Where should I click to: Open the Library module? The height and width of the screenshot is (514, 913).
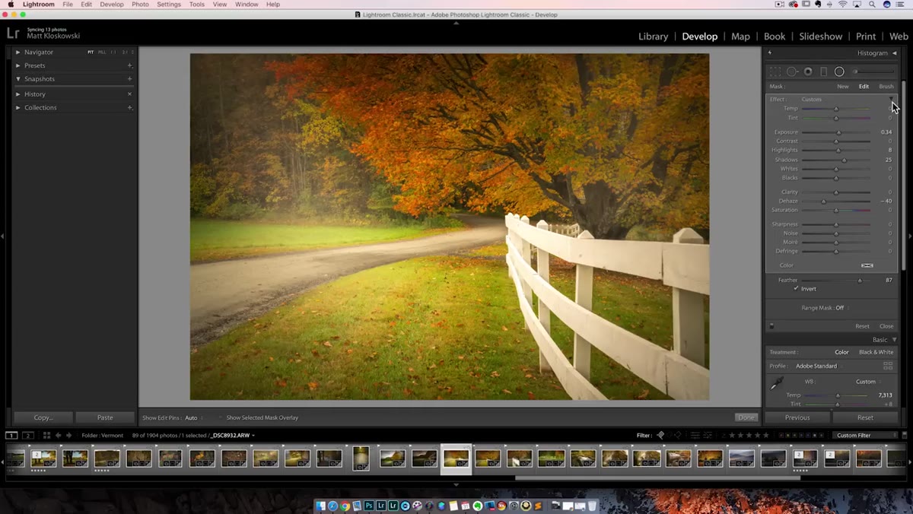pyautogui.click(x=653, y=36)
